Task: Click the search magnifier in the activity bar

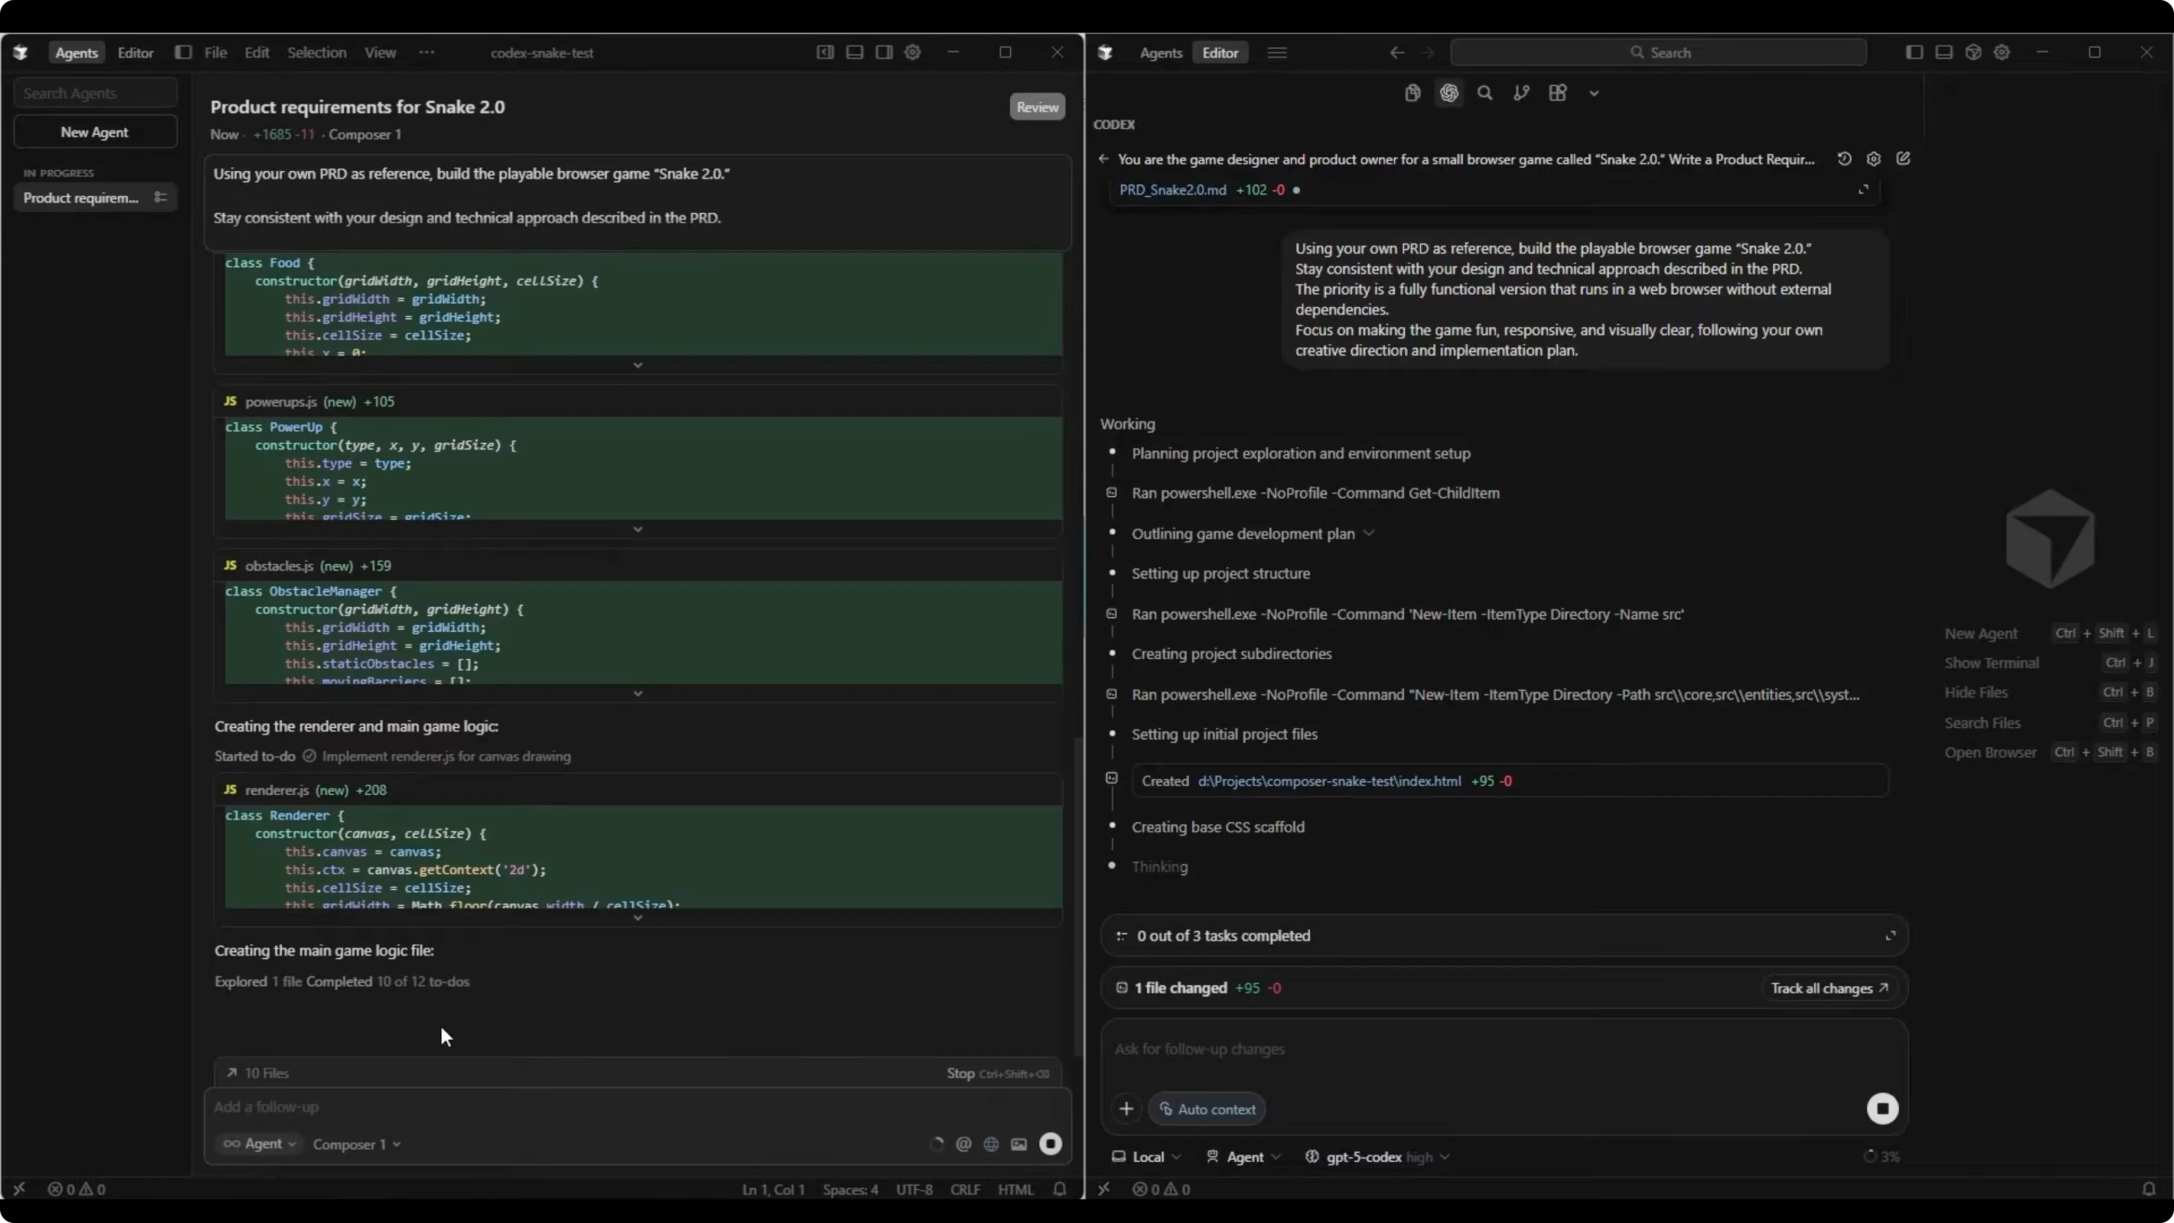Action: (x=1485, y=93)
